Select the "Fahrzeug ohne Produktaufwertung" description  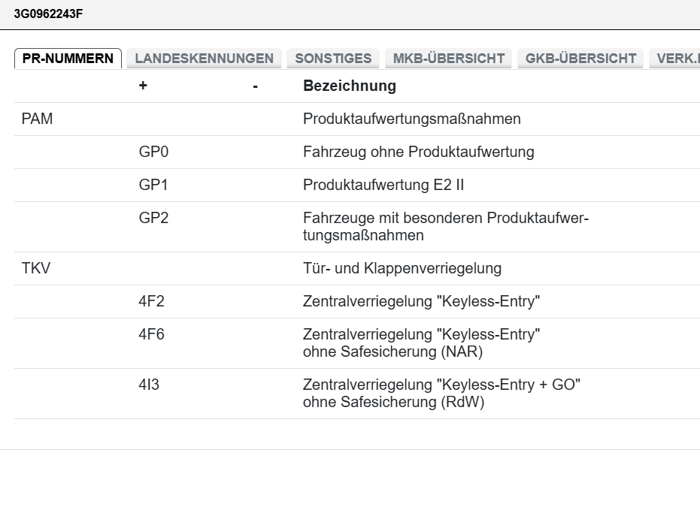[418, 152]
